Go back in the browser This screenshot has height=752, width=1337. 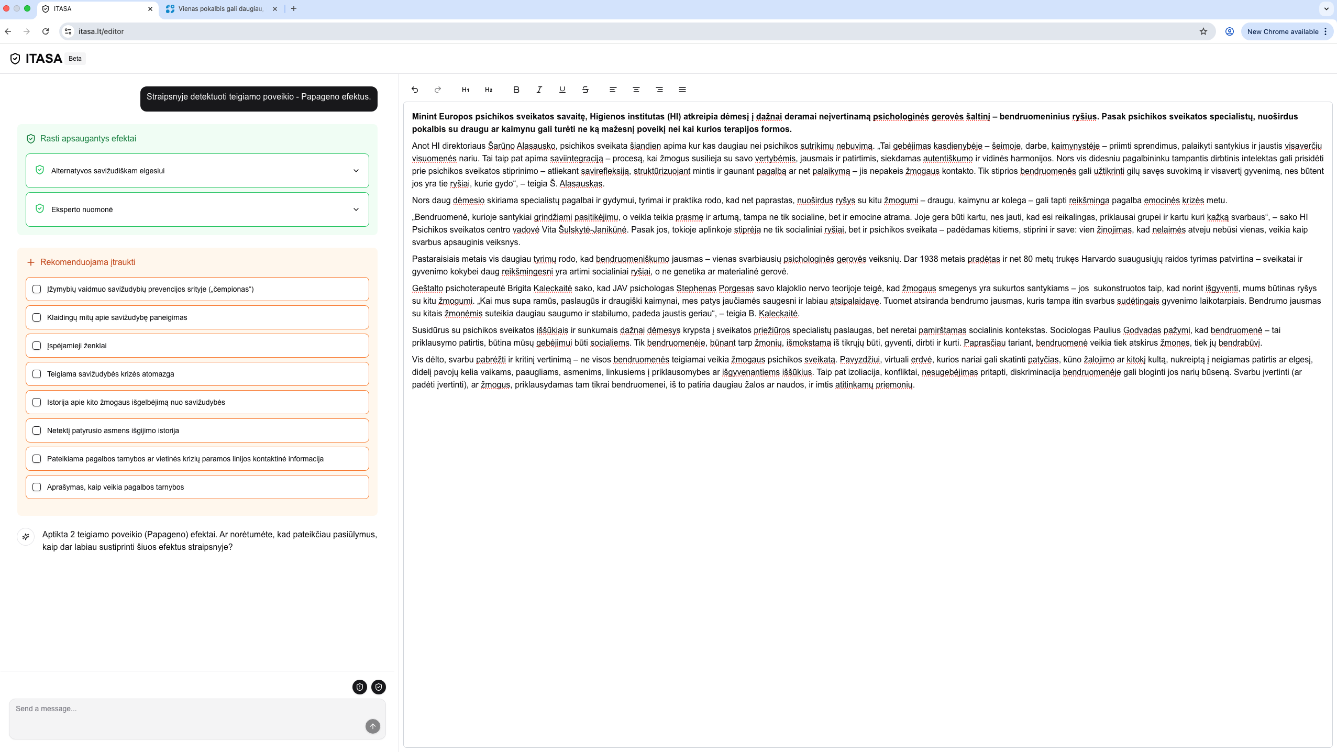pos(8,31)
